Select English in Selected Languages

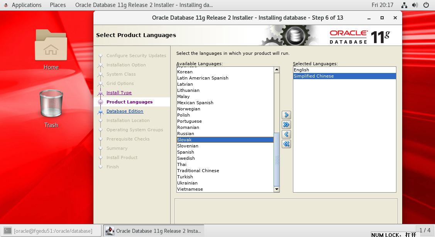(345, 70)
